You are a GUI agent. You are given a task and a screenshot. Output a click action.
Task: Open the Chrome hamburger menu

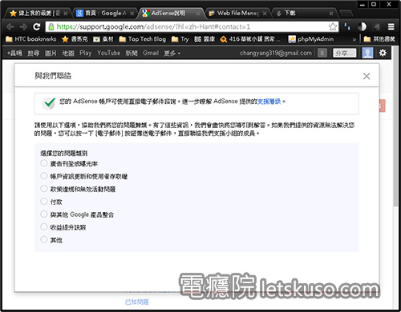391,26
